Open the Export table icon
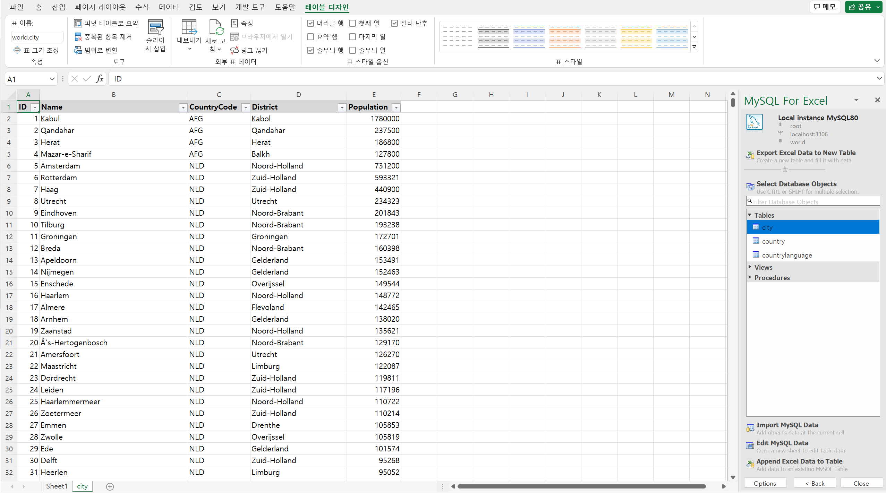886x493 pixels. click(189, 27)
